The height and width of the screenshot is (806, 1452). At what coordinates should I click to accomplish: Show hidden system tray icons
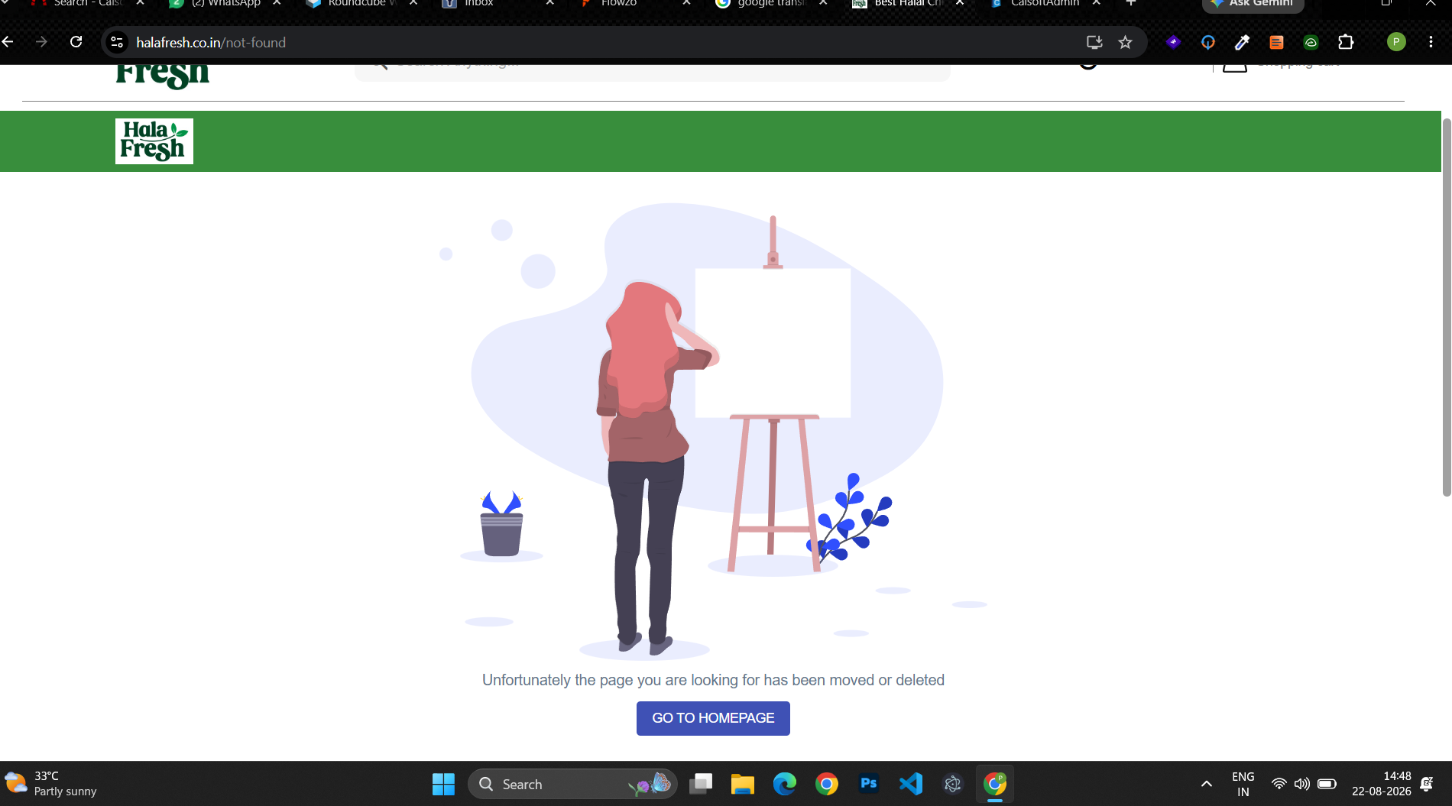pyautogui.click(x=1207, y=784)
